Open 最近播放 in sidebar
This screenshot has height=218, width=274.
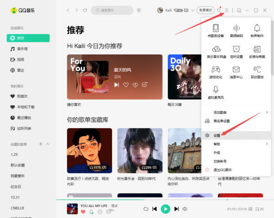pos(28,117)
